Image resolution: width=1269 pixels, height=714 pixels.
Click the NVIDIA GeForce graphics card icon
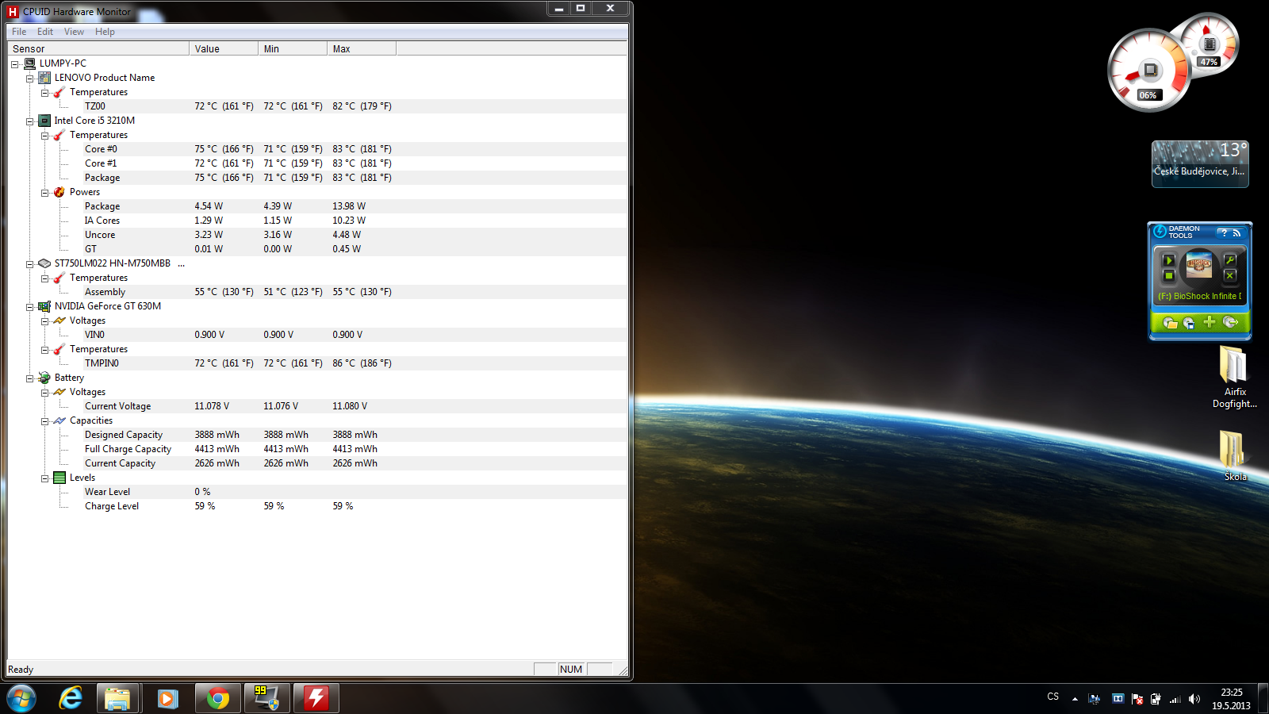coord(44,306)
